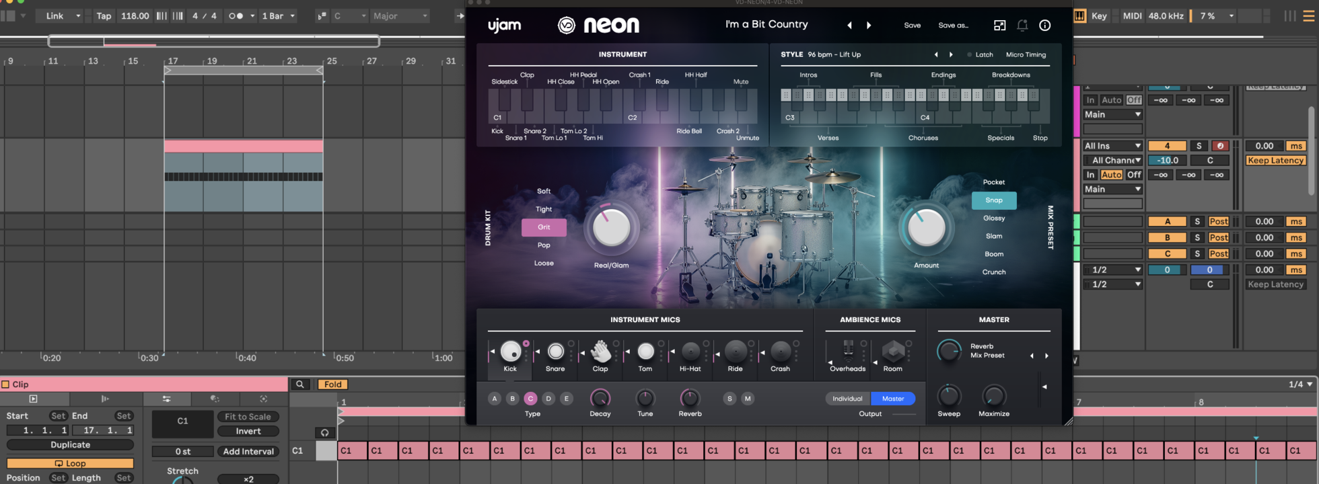
Task: Open the clip transform tools tab
Action: pos(215,399)
